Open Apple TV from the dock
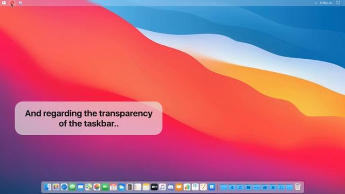 (x=154, y=187)
